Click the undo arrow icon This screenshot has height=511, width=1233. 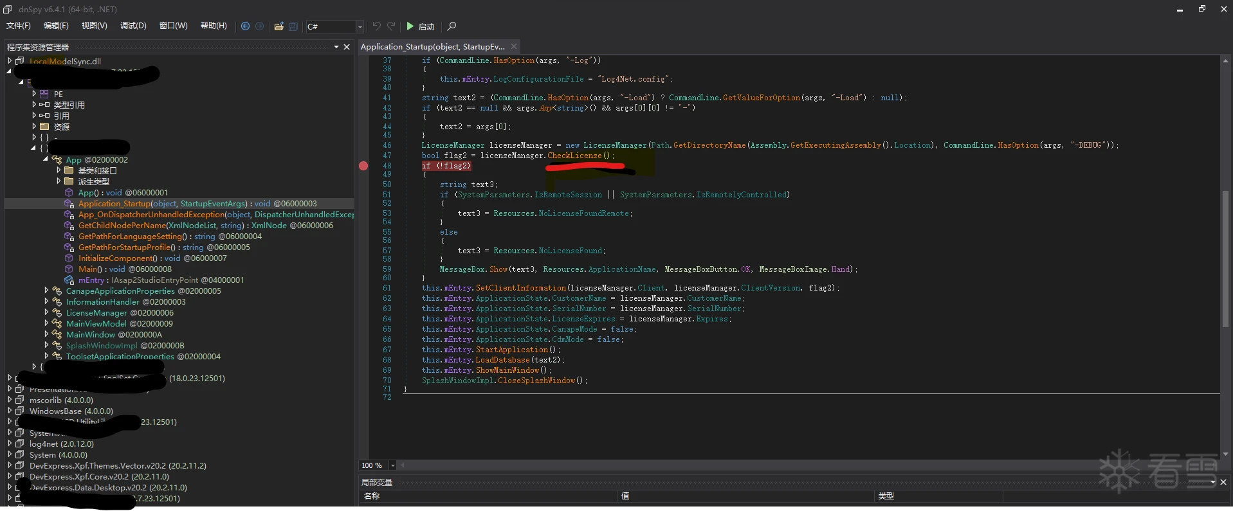click(x=376, y=26)
